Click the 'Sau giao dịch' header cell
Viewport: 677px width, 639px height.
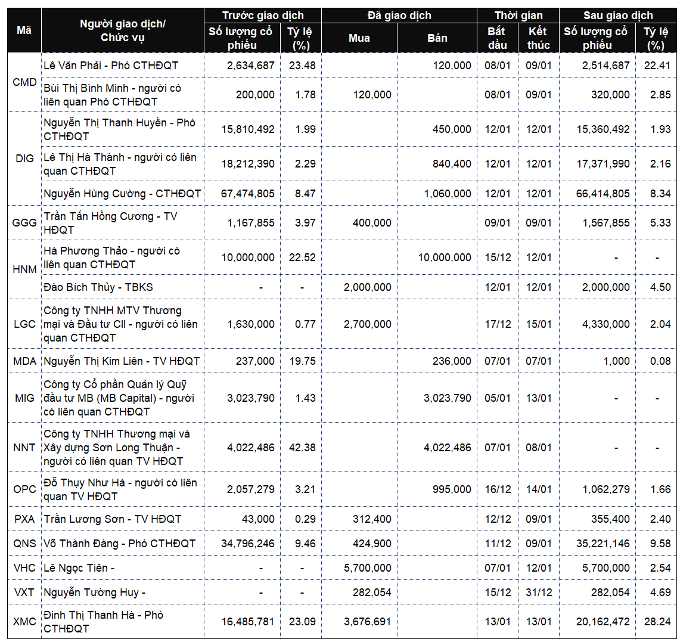[x=617, y=15]
